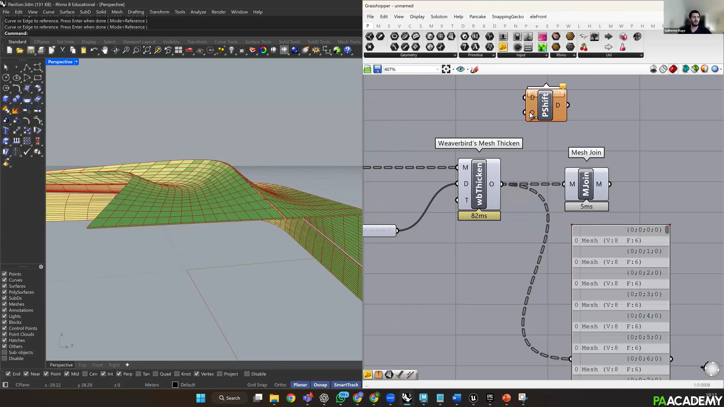Switch to the Top viewport tab
Image resolution: width=724 pixels, height=407 pixels.
82,365
